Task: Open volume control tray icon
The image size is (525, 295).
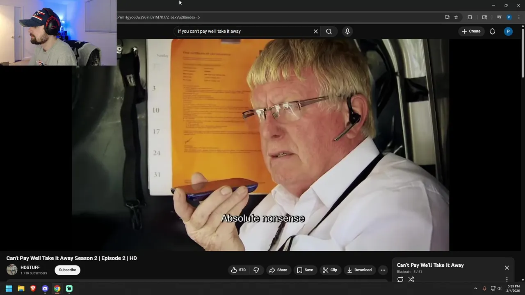Action: (x=499, y=288)
